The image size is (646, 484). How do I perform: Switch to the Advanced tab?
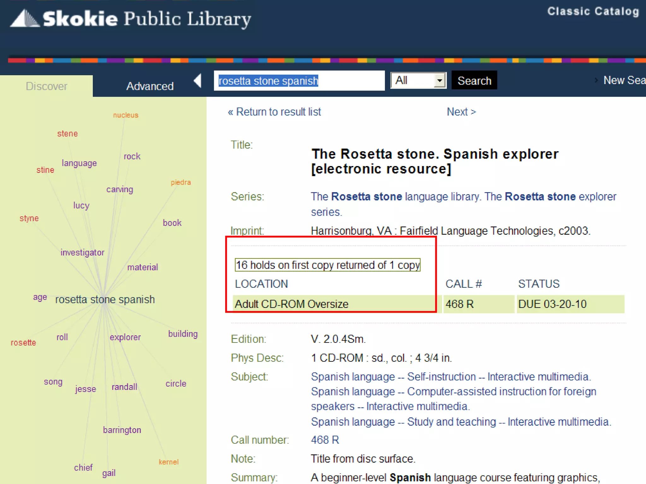150,86
